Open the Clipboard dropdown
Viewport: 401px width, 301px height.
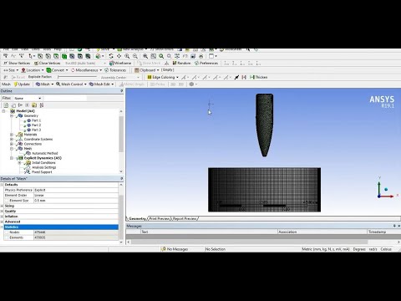click(147, 70)
